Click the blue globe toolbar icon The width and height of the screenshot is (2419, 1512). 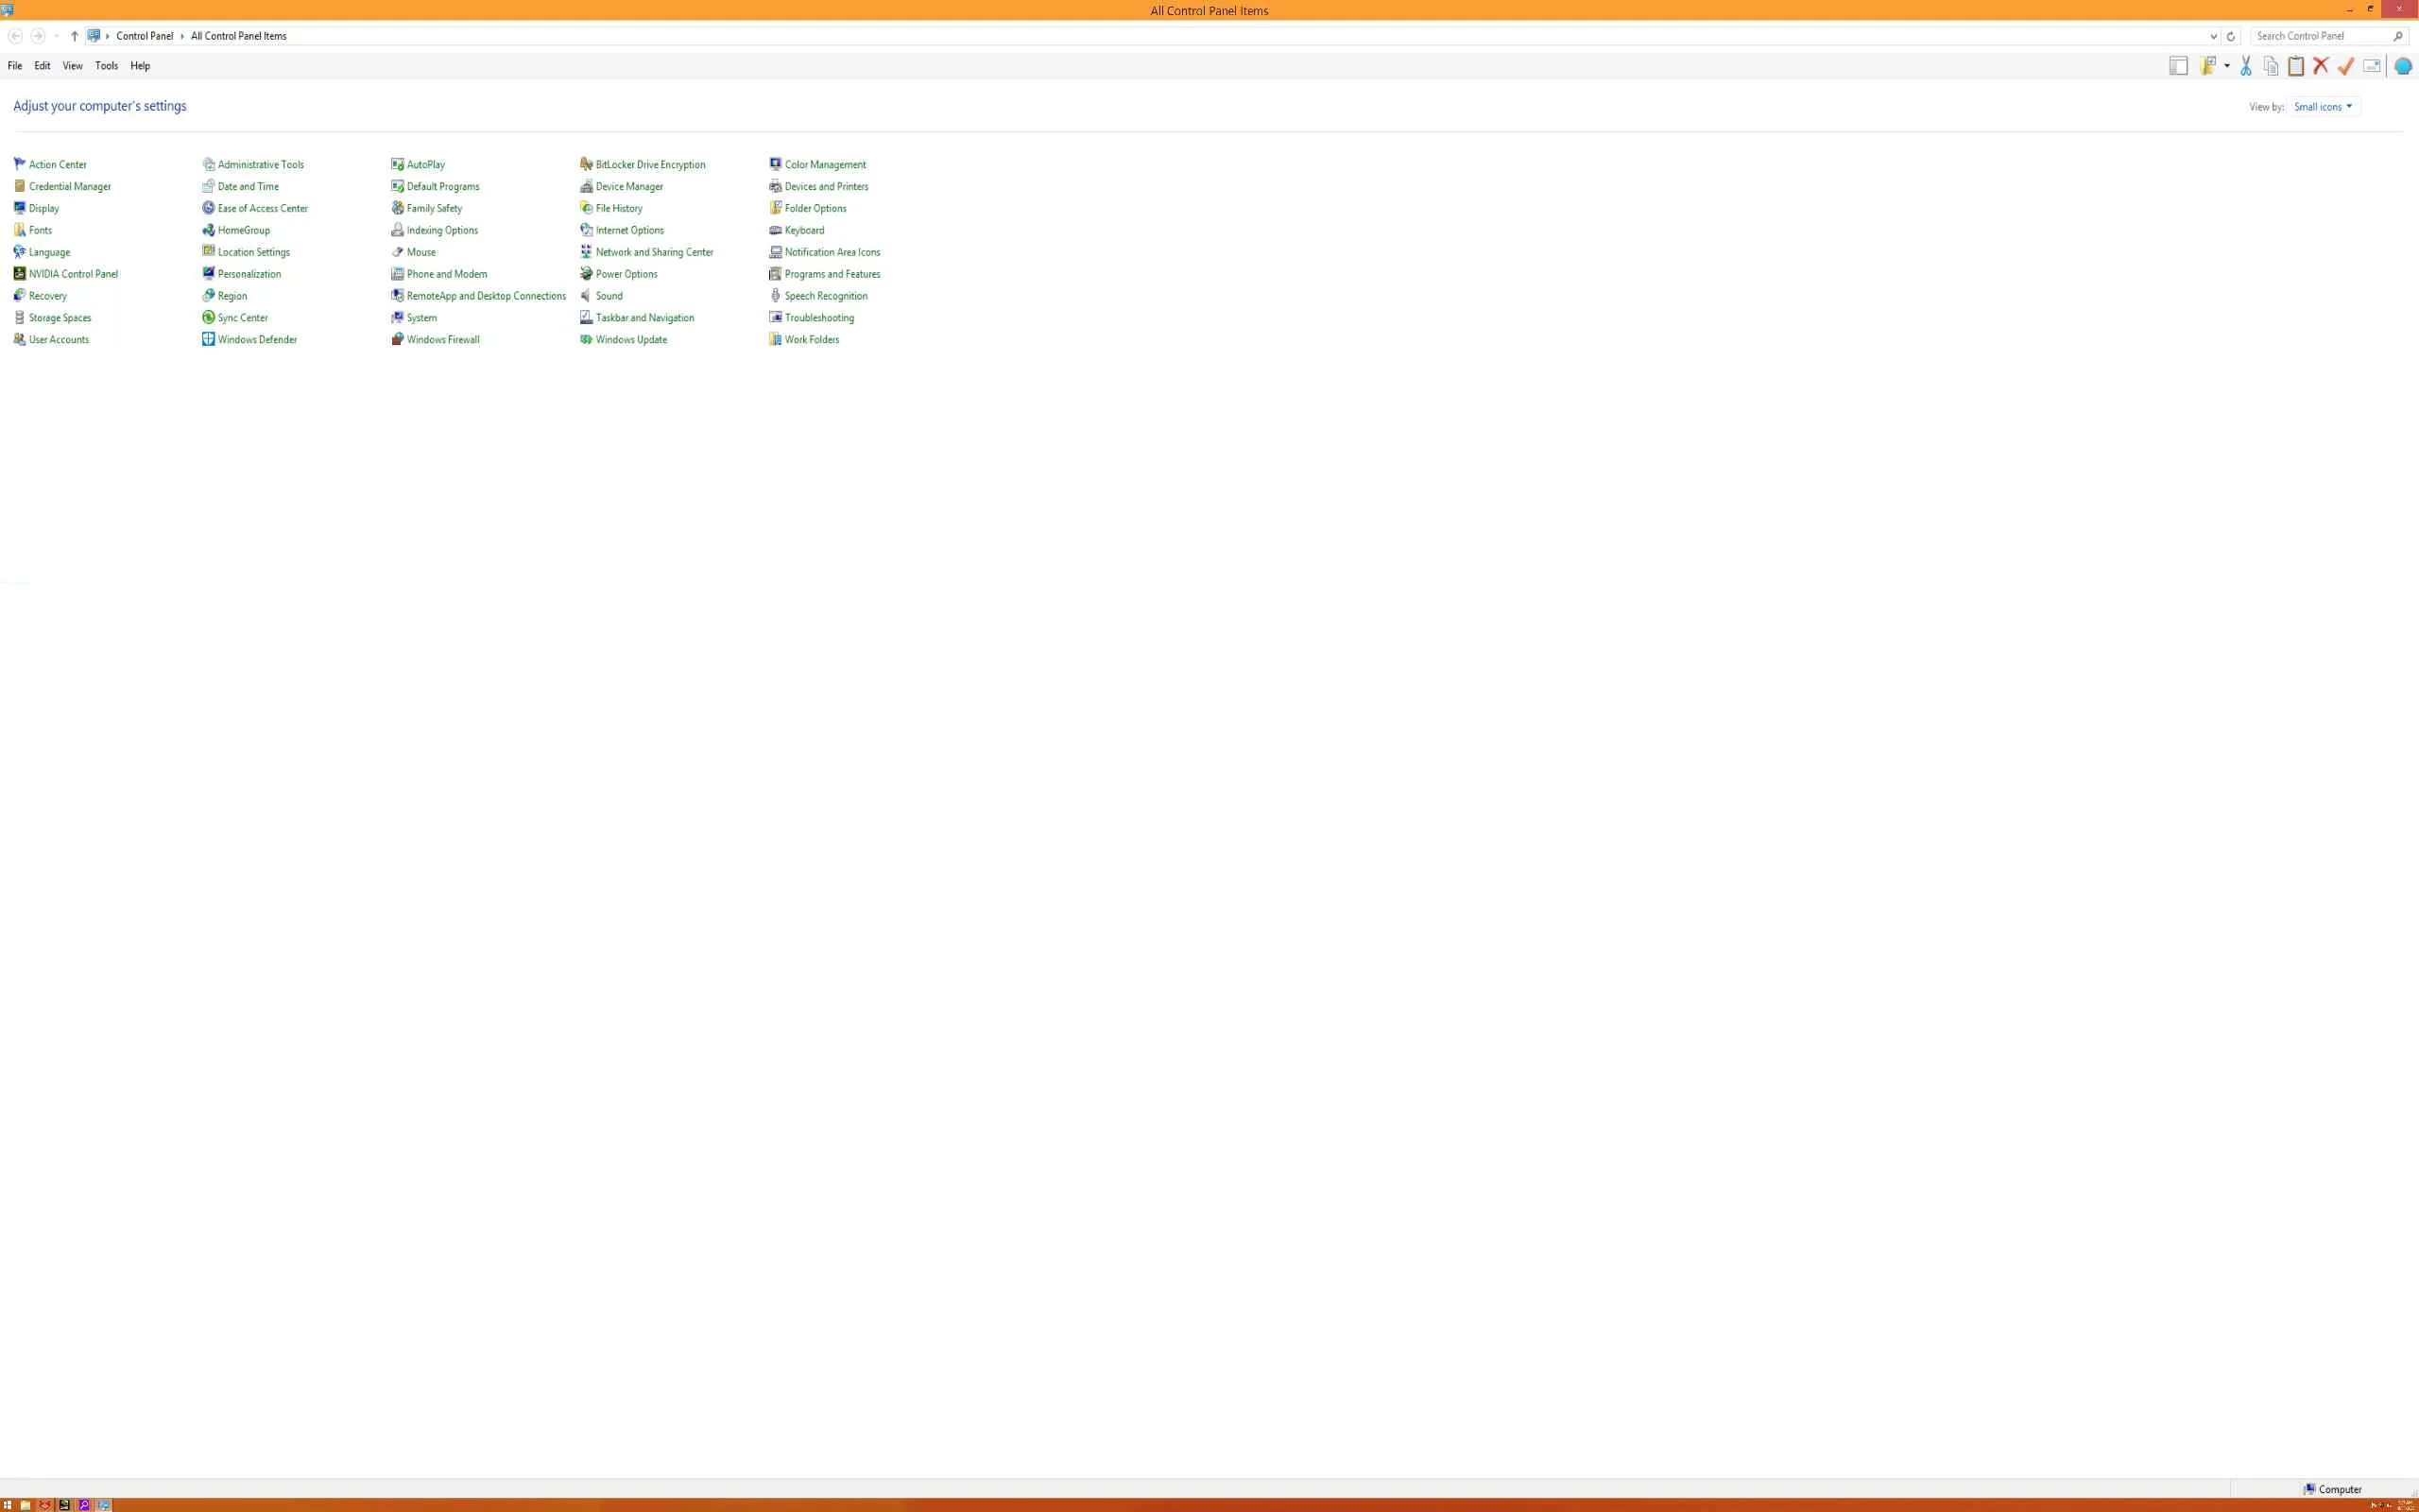(x=2403, y=66)
